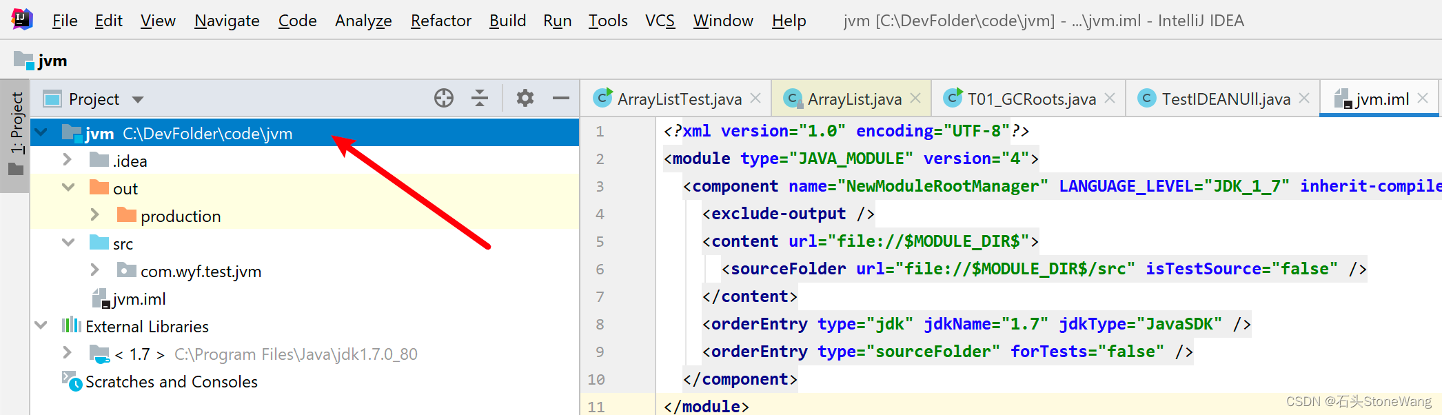Collapse External Libraries node
This screenshot has width=1442, height=415.
point(41,325)
